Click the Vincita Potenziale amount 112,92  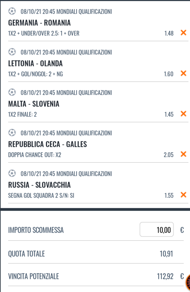pyautogui.click(x=165, y=276)
